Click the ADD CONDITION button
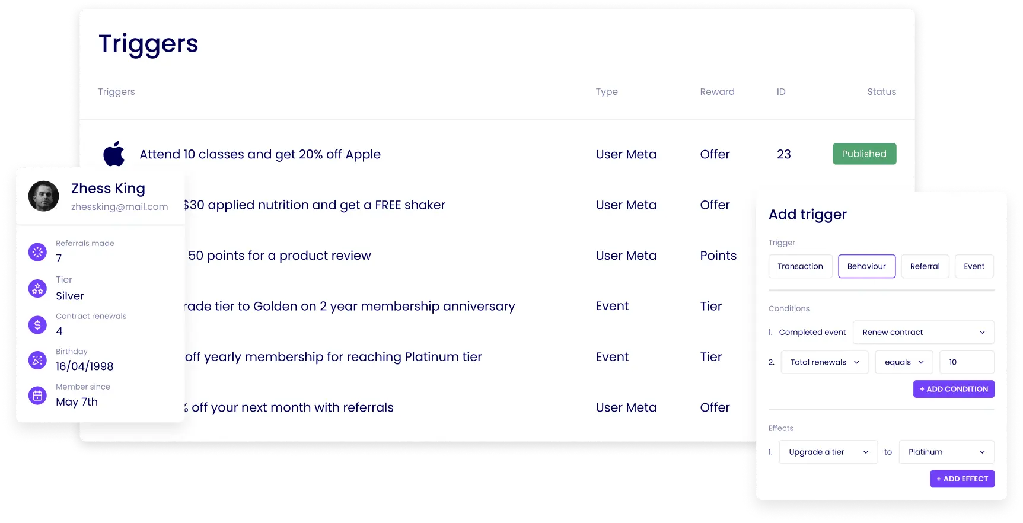Screen dimensions: 1023x523 (x=954, y=389)
